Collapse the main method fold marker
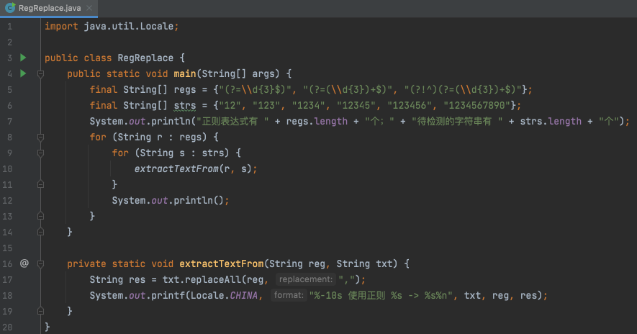Screen dimensions: 637x334 40,73
